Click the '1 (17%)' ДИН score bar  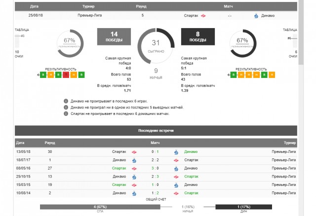pos(243,207)
